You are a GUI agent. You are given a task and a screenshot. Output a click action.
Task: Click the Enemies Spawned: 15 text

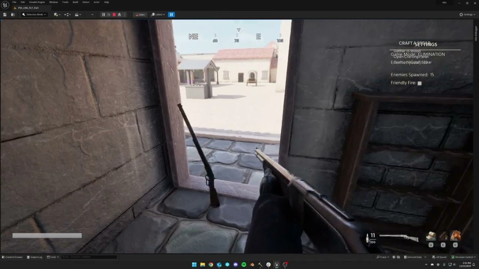[412, 74]
